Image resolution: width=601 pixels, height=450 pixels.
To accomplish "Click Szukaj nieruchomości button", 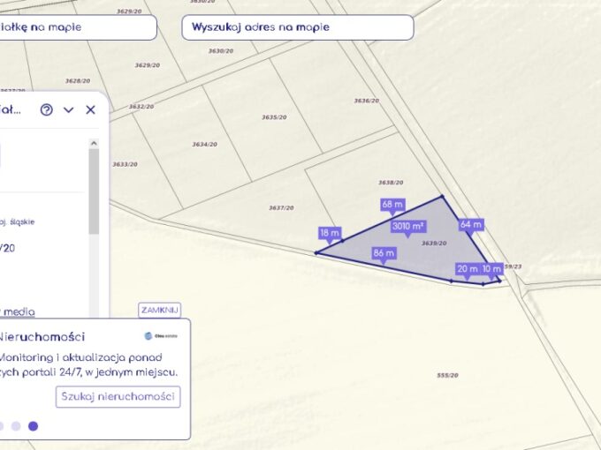I will pos(118,396).
